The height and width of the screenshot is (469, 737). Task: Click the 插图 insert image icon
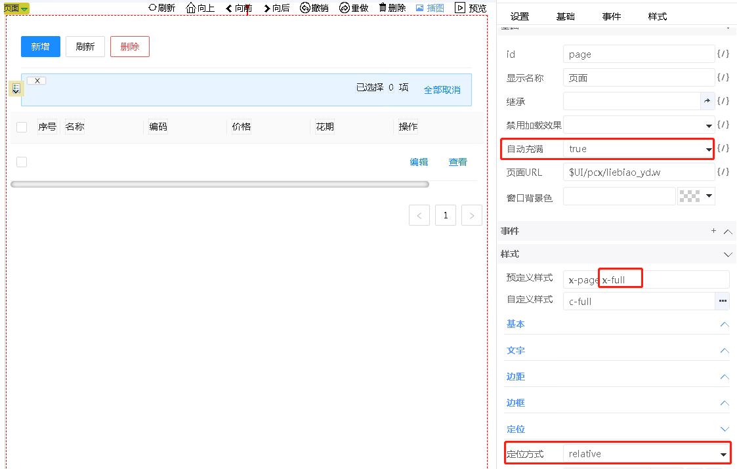pyautogui.click(x=420, y=8)
